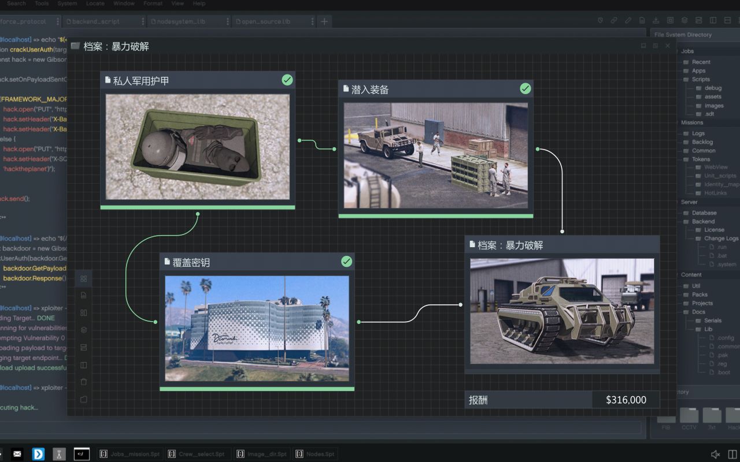Click the military armor crate thumbnail

coord(198,147)
